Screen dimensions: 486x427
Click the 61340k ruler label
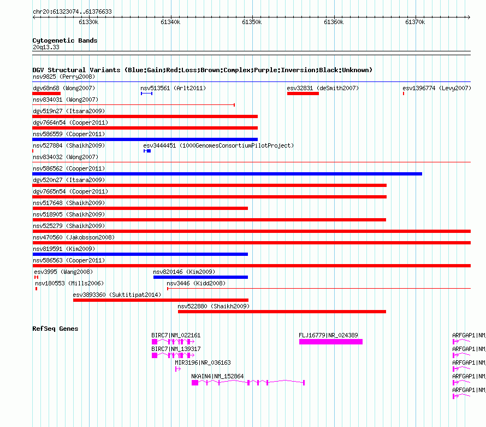click(x=170, y=22)
